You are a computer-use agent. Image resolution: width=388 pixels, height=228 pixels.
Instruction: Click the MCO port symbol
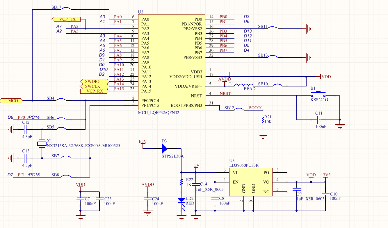(x=11, y=101)
